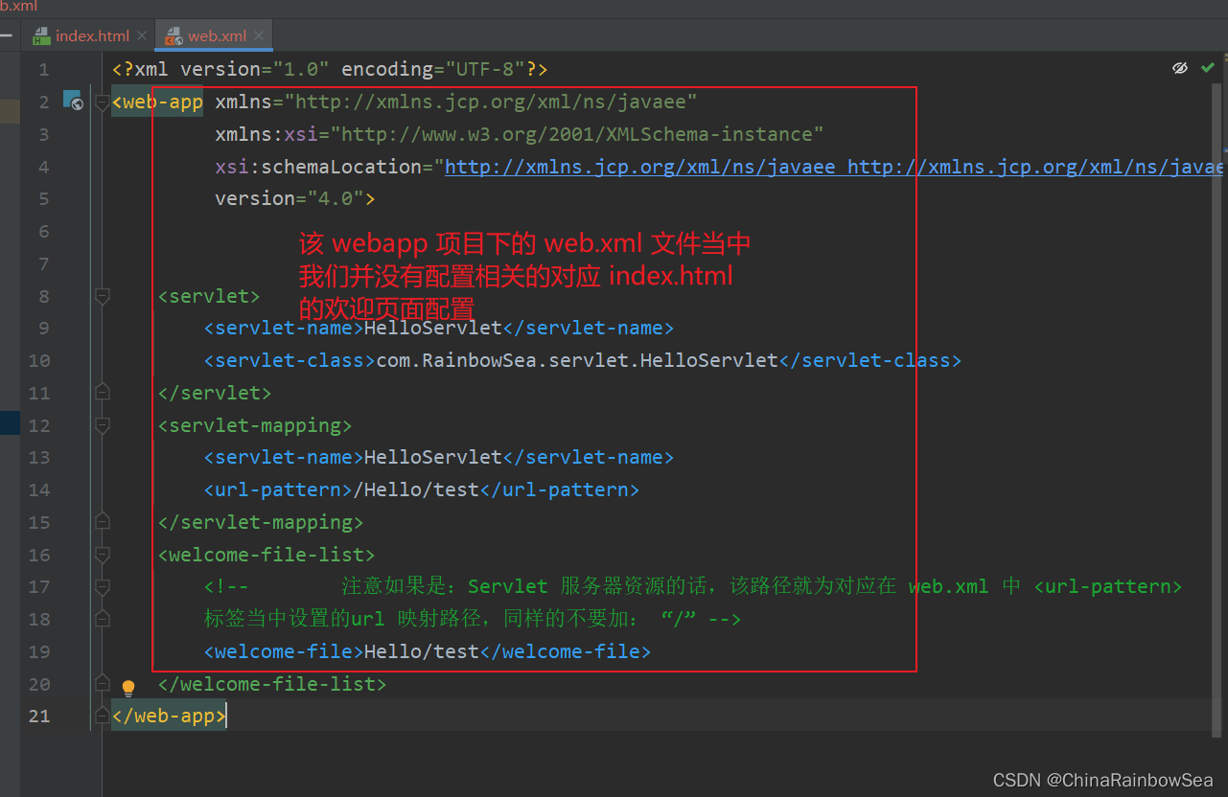This screenshot has height=797, width=1228.
Task: Fold the closing servlet-mapping marker at line 15
Action: tap(103, 522)
